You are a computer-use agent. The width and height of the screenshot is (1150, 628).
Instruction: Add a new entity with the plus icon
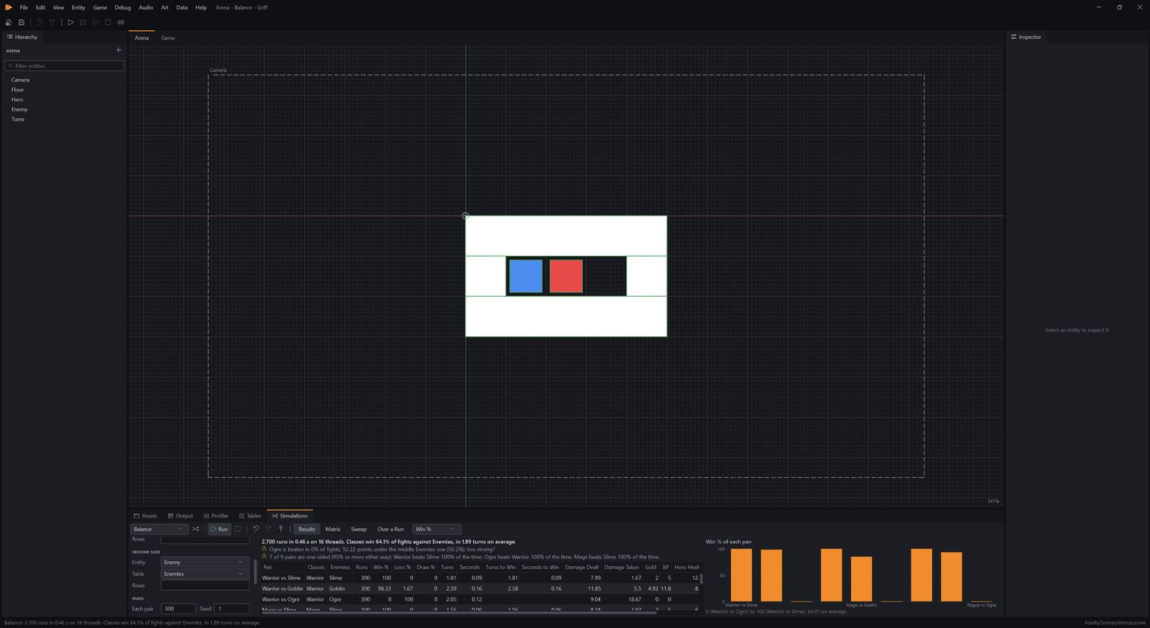tap(119, 50)
